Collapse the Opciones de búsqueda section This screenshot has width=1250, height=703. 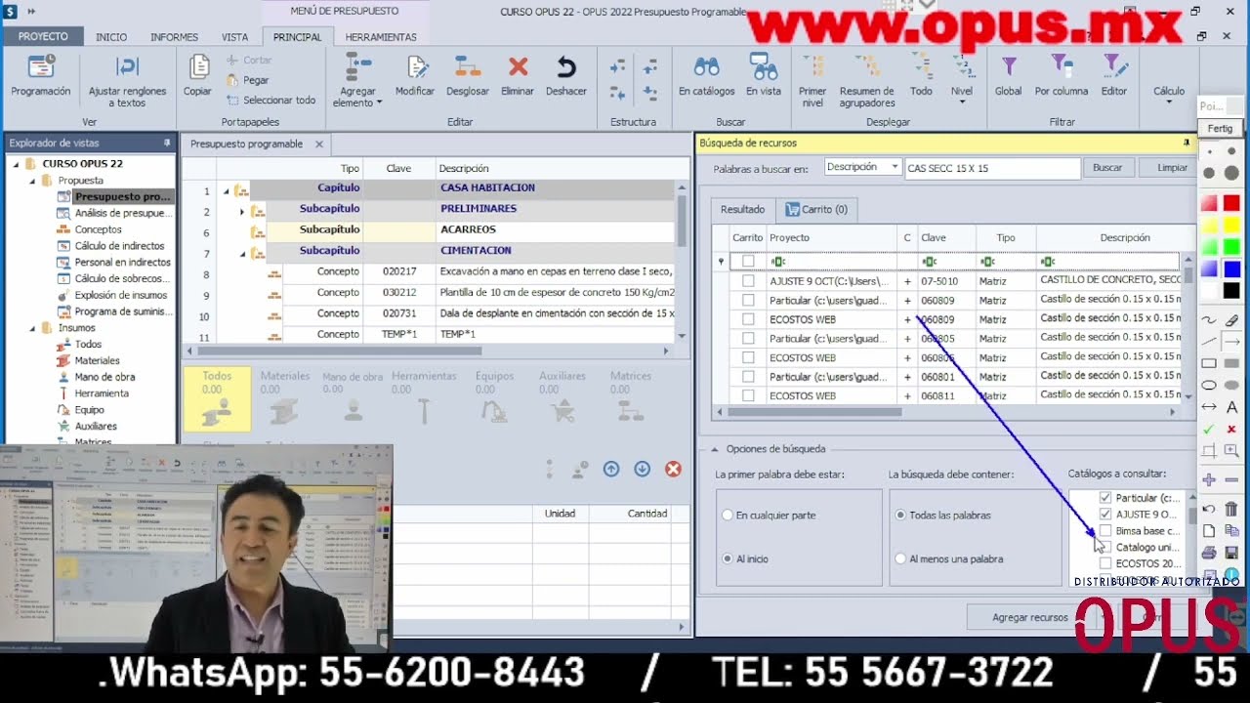click(714, 449)
